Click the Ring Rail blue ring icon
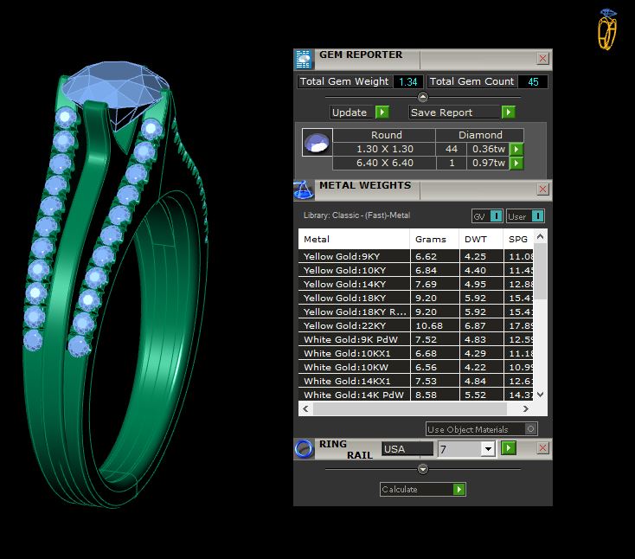 (304, 449)
